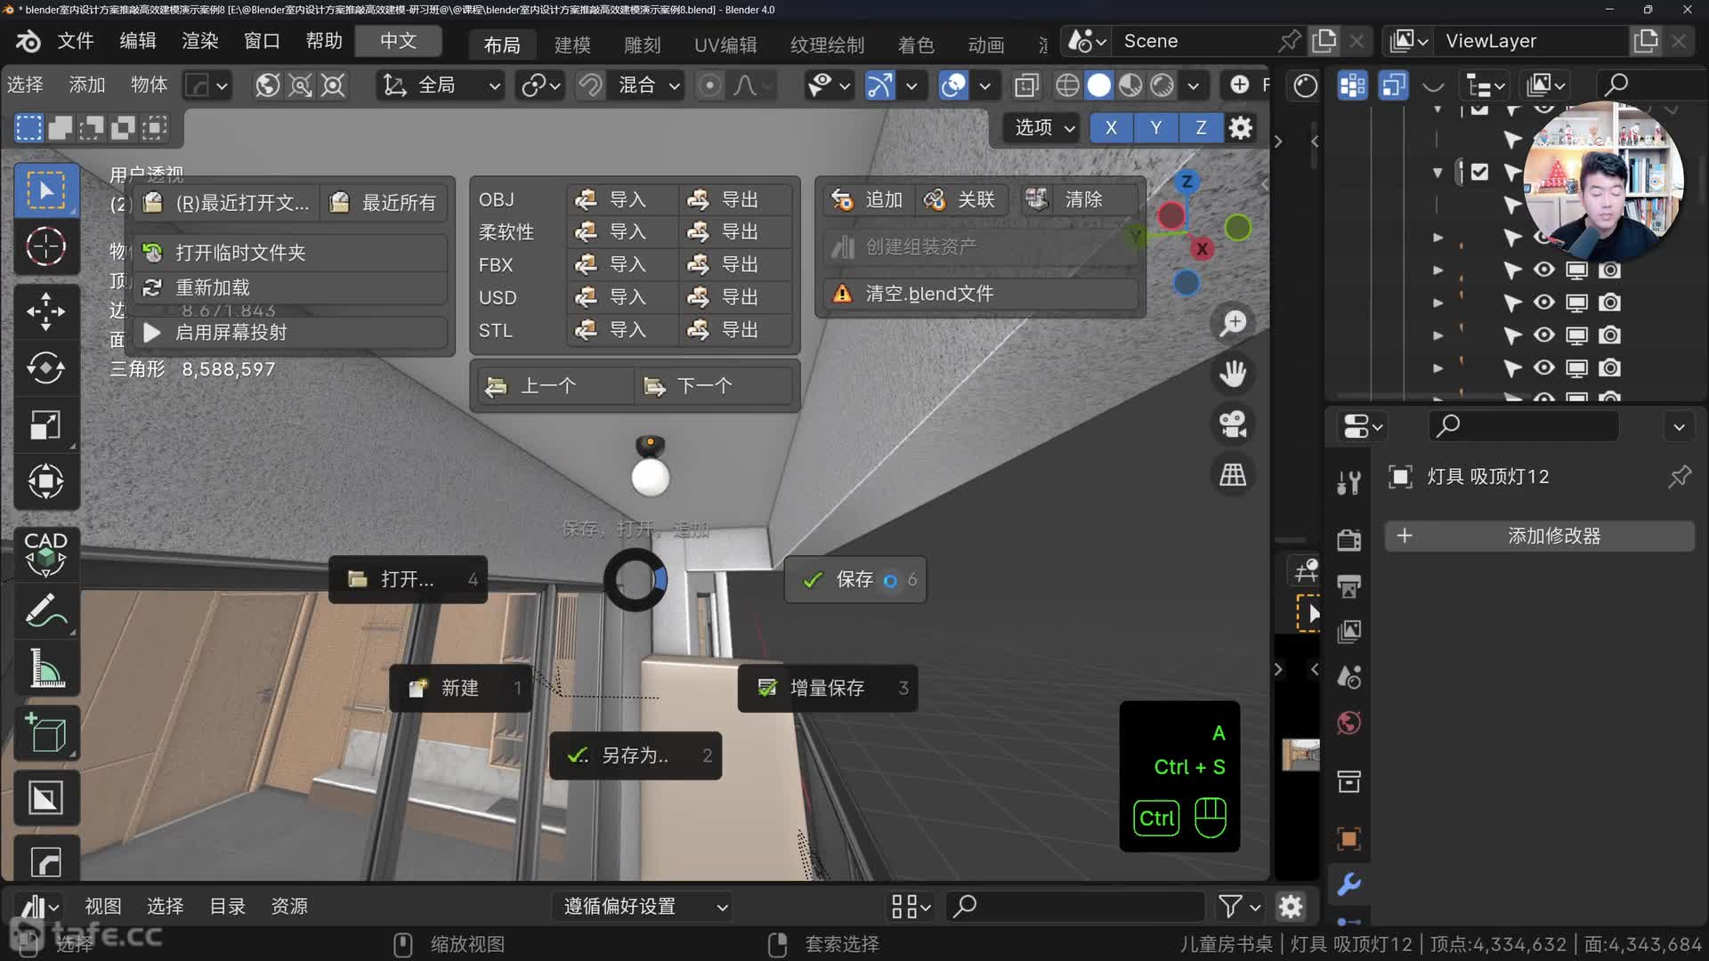Click the camera view navigation icon
This screenshot has height=961, width=1709.
coord(1233,424)
